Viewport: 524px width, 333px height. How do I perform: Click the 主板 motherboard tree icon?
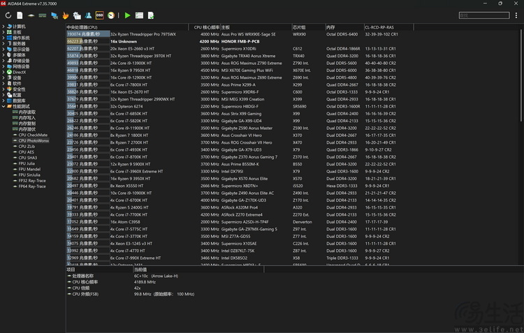tap(9, 32)
